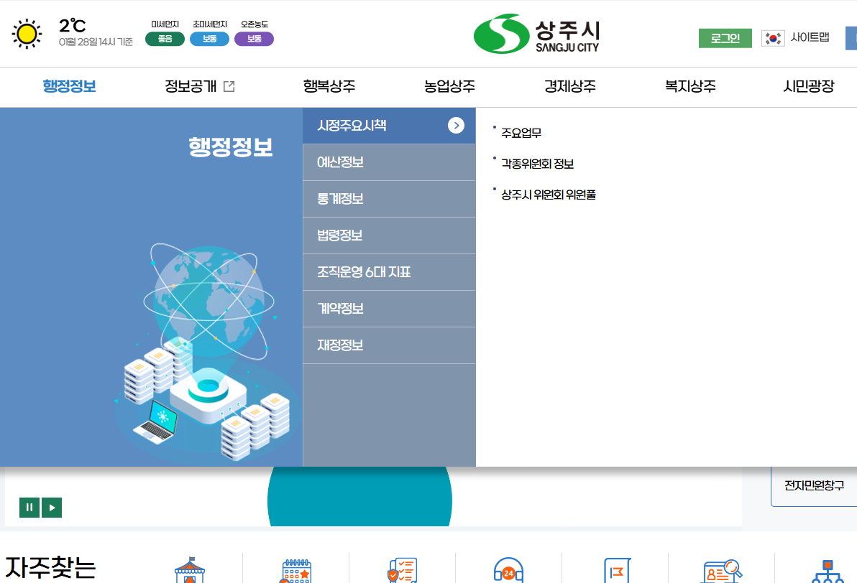Select the 예산정보 submenu

click(x=389, y=162)
